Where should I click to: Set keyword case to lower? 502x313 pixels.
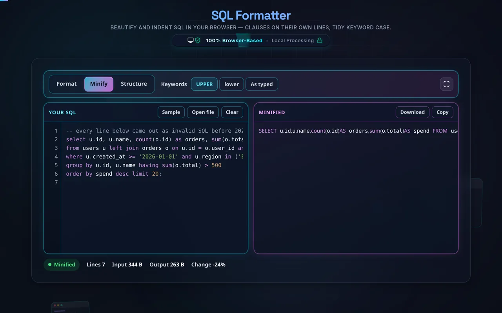231,84
